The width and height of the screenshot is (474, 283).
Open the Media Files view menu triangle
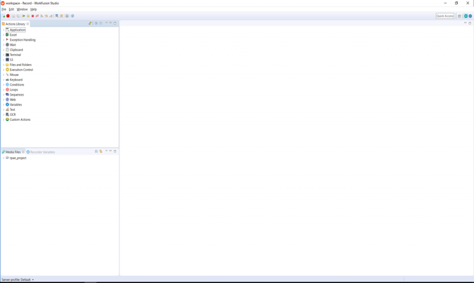coord(106,152)
